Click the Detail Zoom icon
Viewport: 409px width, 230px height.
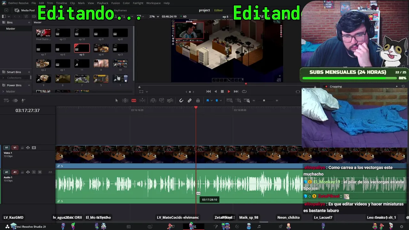239,101
